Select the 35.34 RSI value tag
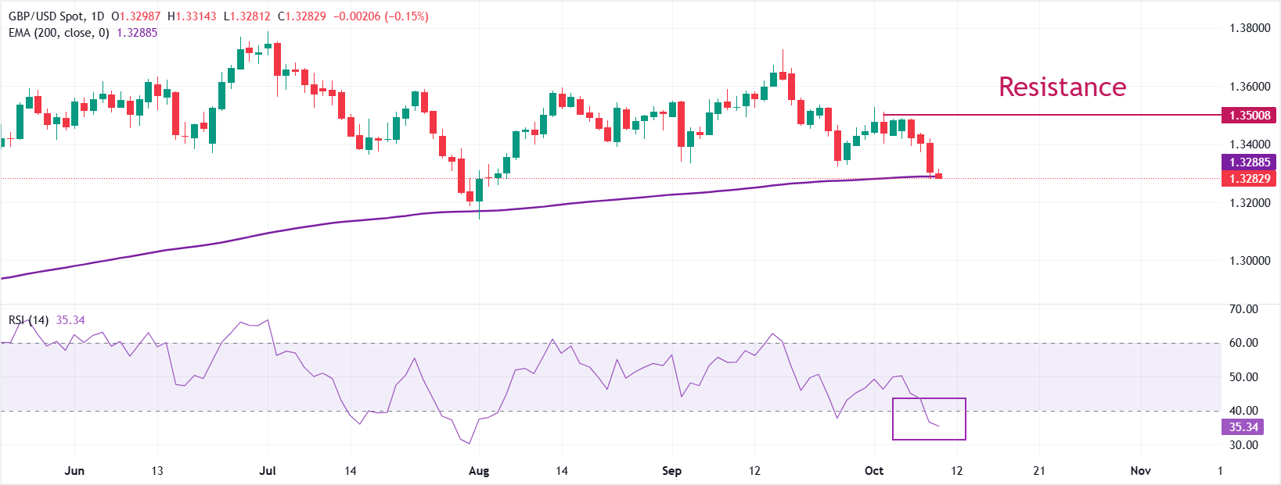This screenshot has height=485, width=1281. pyautogui.click(x=1243, y=427)
